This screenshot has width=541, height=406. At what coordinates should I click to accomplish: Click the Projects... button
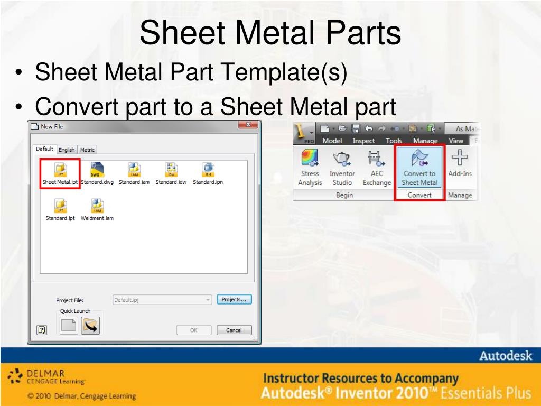click(234, 299)
